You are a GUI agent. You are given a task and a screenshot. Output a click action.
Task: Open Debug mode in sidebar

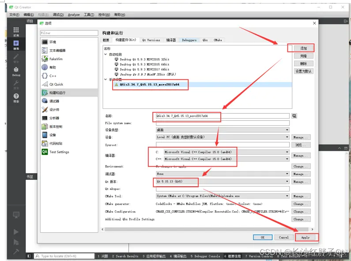pos(16,71)
